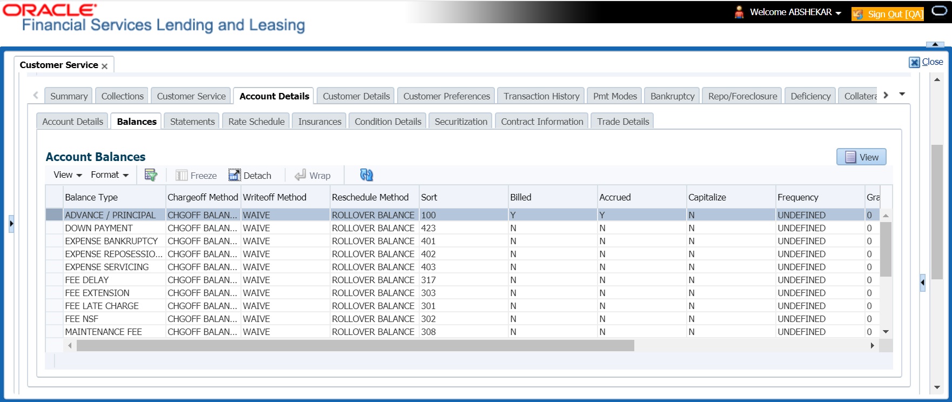
Task: Click the Query by Example icon
Action: pos(151,175)
